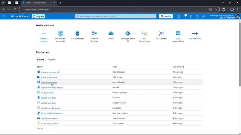Click '4 hours ago' last viewed cell
241x135 pixels.
coord(178,72)
